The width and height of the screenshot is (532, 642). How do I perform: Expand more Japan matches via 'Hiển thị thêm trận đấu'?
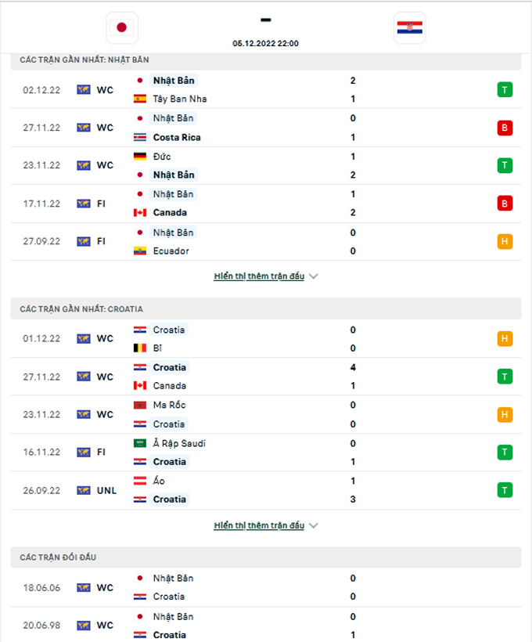pyautogui.click(x=259, y=276)
